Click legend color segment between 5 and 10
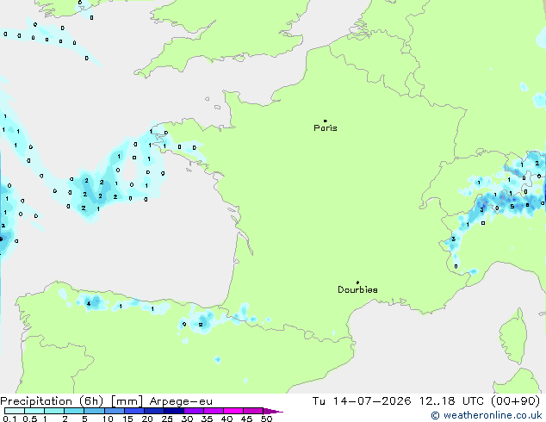 click(x=94, y=411)
